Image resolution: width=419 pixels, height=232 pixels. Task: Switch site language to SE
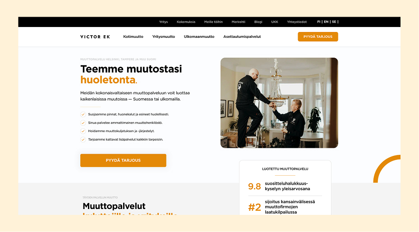(x=334, y=22)
